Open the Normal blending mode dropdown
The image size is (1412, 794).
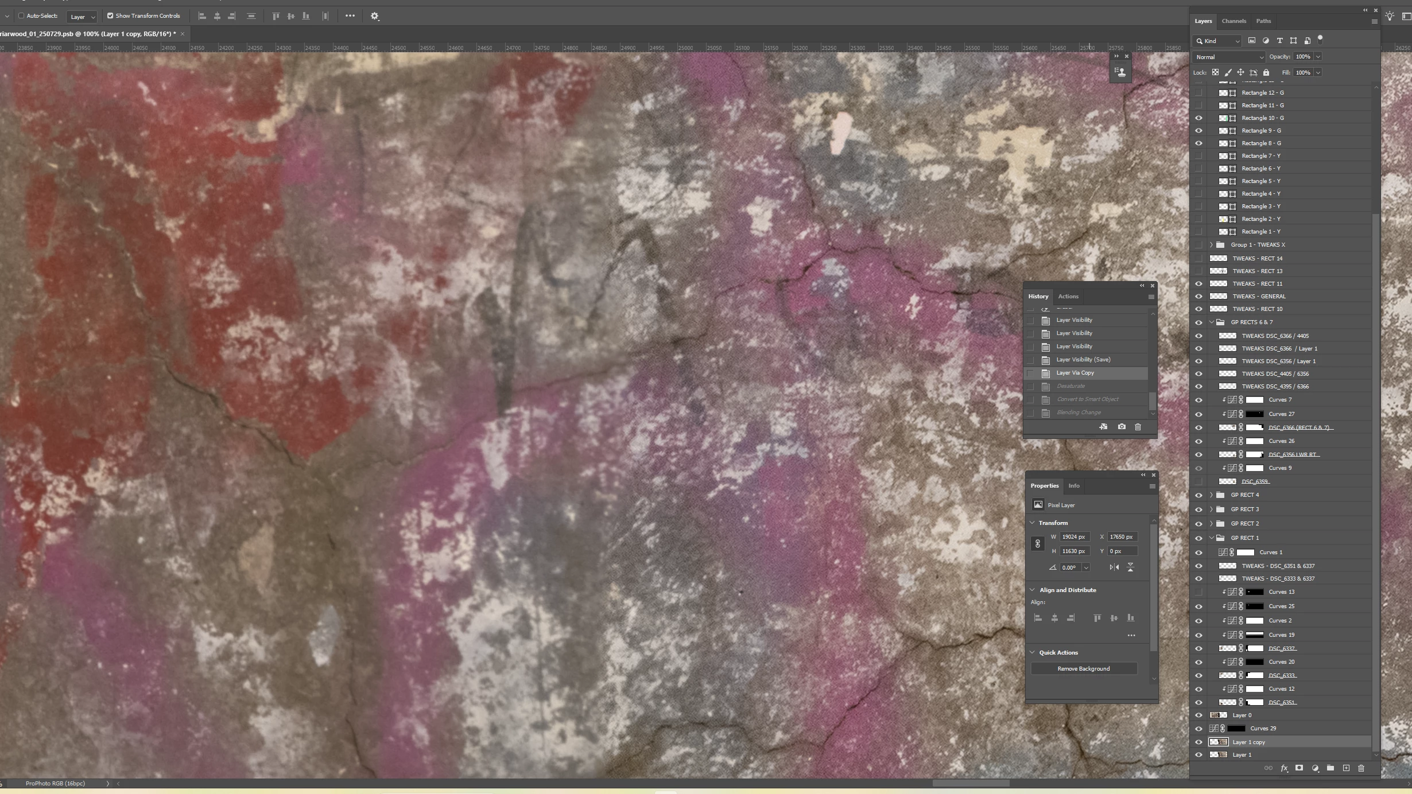coord(1228,57)
